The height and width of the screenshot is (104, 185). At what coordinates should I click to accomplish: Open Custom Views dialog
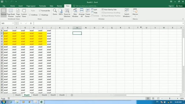24,13
